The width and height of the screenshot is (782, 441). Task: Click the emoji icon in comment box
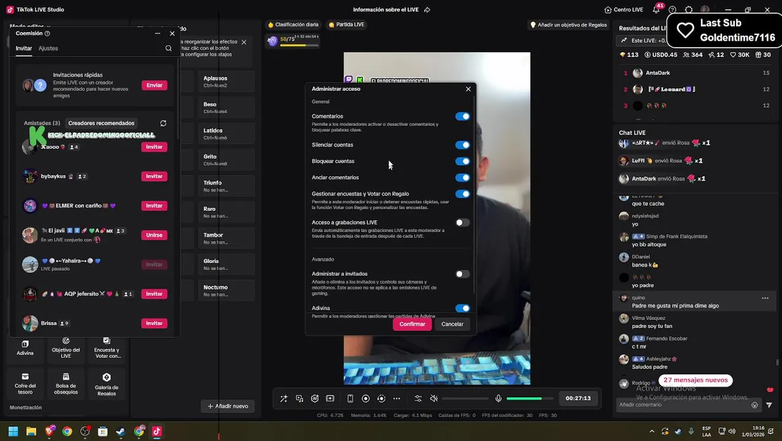pyautogui.click(x=754, y=405)
